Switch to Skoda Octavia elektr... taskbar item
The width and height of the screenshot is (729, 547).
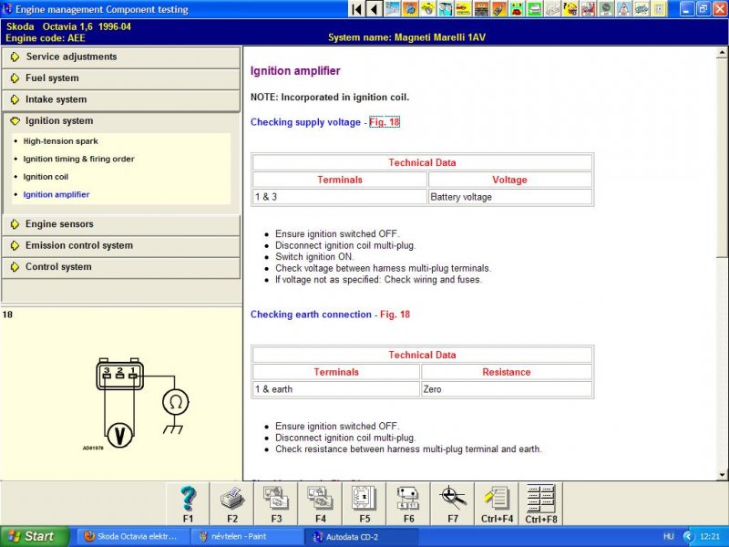[132, 536]
